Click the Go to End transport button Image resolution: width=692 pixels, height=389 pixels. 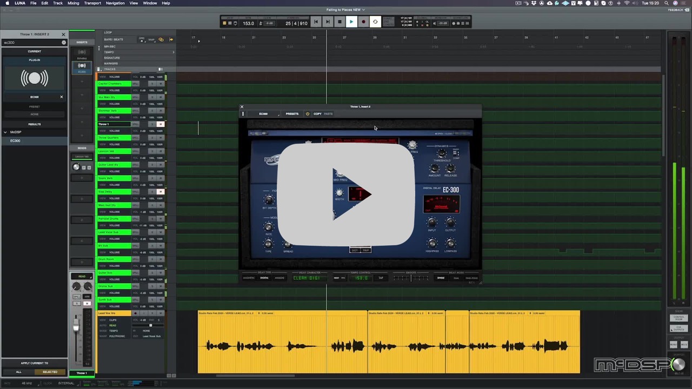[x=328, y=22]
